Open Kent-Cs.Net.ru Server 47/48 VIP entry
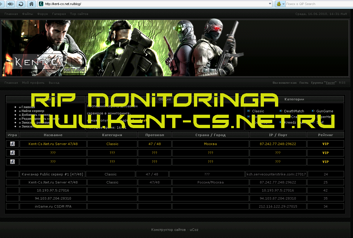Screen dimensions: 353x238 53,144
